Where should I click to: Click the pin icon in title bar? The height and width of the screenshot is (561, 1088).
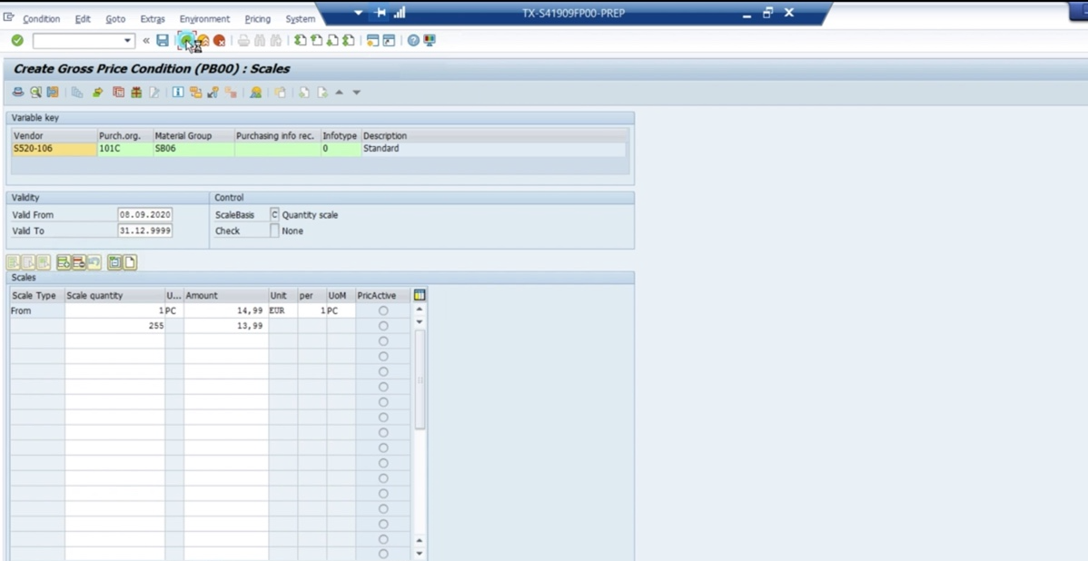[381, 13]
